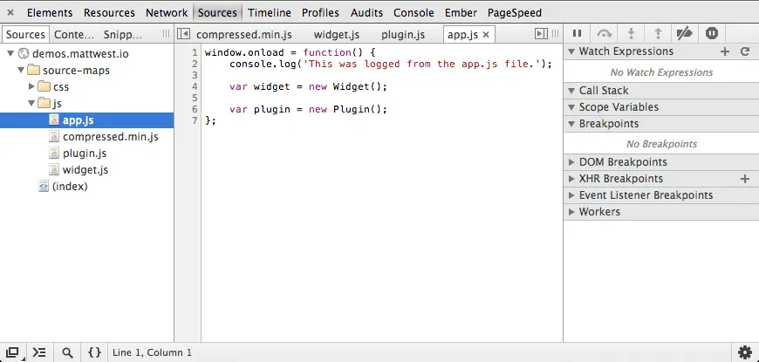Screen dimensions: 759x362
Task: Set breakpoint on line 4 gutter
Action: pyautogui.click(x=194, y=86)
